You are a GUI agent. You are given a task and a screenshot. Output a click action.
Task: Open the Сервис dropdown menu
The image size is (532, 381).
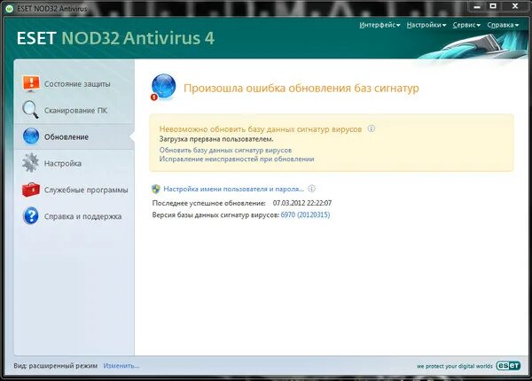point(466,25)
